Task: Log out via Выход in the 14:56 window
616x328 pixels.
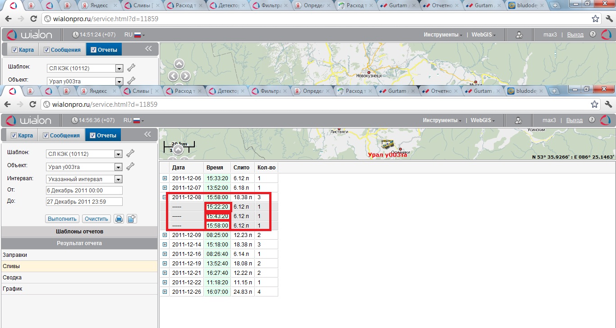Action: tap(575, 120)
